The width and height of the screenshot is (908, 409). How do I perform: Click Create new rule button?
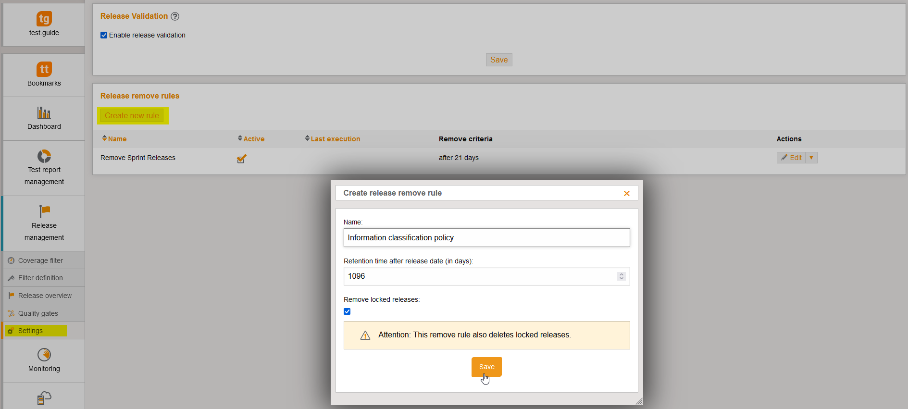(x=132, y=116)
